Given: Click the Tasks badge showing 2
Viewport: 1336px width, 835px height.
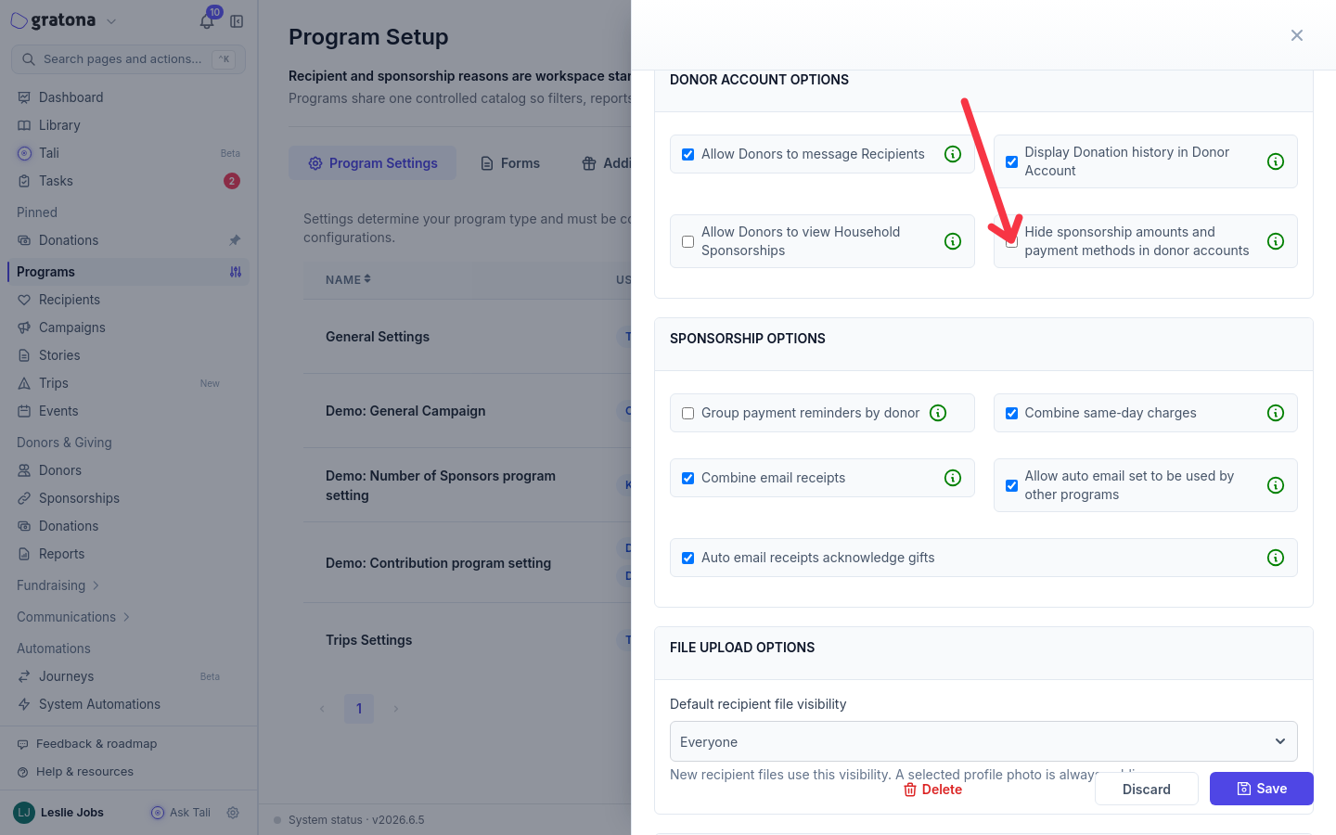Looking at the screenshot, I should pos(232,181).
